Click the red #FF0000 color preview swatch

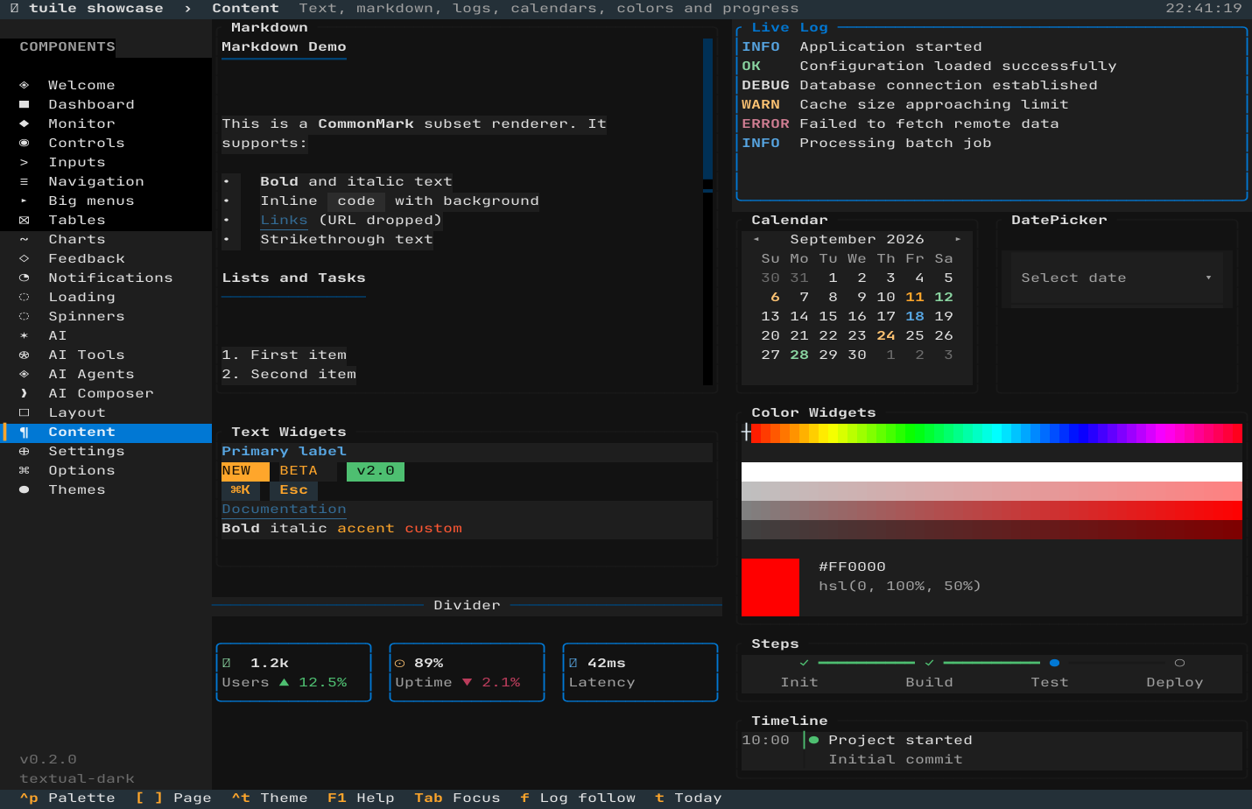770,587
